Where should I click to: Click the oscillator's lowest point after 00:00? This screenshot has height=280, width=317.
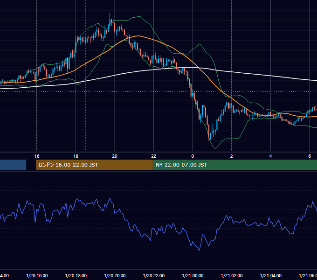(x=199, y=251)
